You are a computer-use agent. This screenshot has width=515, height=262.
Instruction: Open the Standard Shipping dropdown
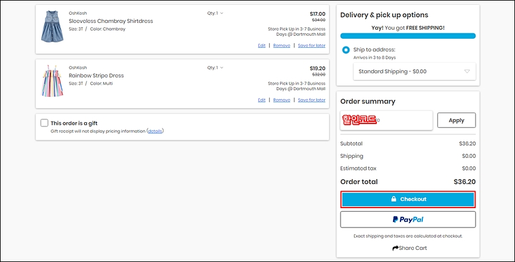[414, 71]
